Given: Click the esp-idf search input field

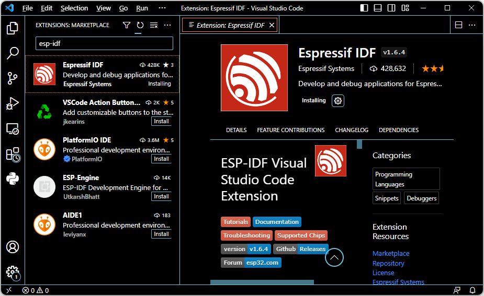Looking at the screenshot, I should (x=104, y=43).
